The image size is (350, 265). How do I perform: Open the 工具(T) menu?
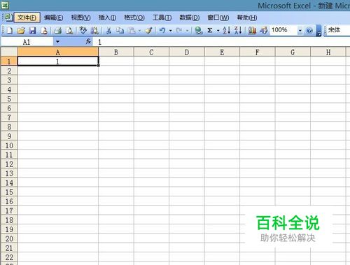coord(162,17)
